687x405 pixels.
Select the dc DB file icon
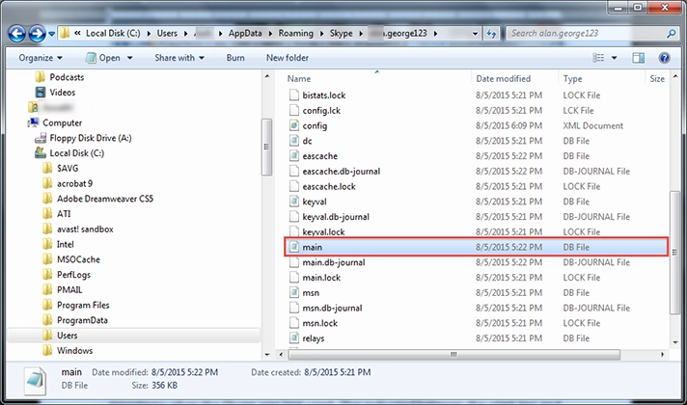294,141
